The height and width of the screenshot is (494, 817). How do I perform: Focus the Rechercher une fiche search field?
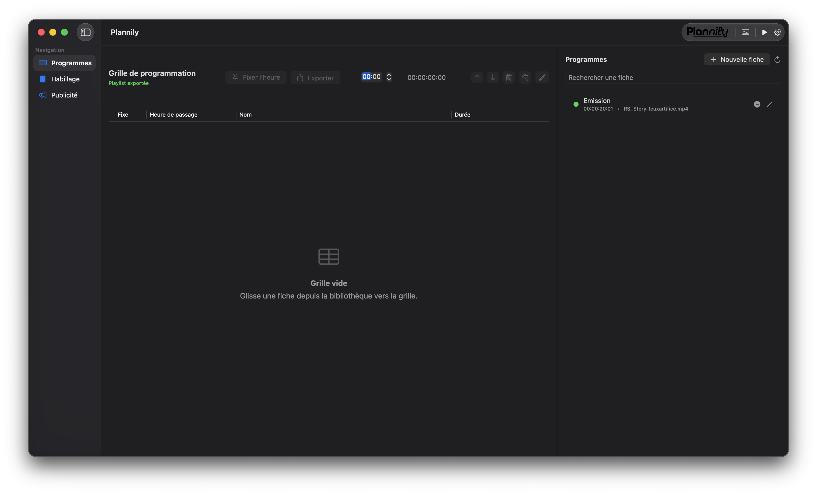673,78
